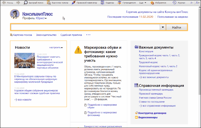Image resolution: width=201 pixels, height=128 pixels.
Task: Open Производственный календарь link
Action: (x=156, y=90)
